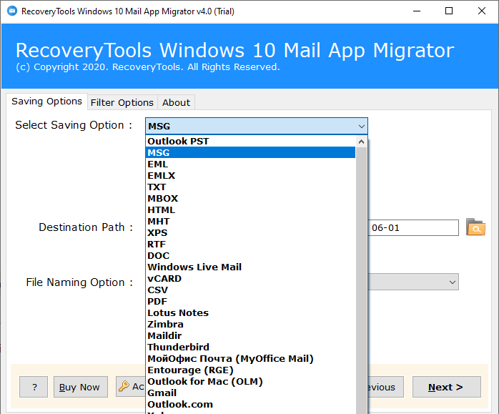Image resolution: width=499 pixels, height=414 pixels.
Task: Select Entourage (RGE) option
Action: pyautogui.click(x=250, y=370)
